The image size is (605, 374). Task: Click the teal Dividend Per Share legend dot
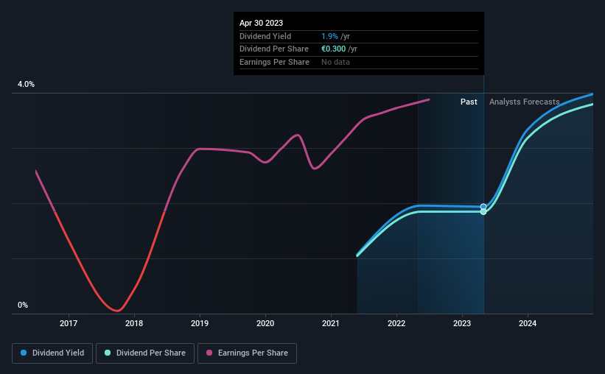tap(108, 353)
